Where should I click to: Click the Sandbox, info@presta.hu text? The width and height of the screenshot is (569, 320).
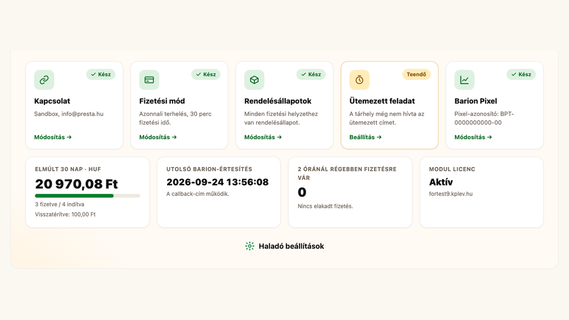tap(69, 114)
